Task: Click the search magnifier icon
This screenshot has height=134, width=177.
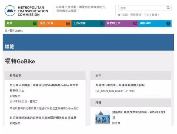Action: click(168, 8)
